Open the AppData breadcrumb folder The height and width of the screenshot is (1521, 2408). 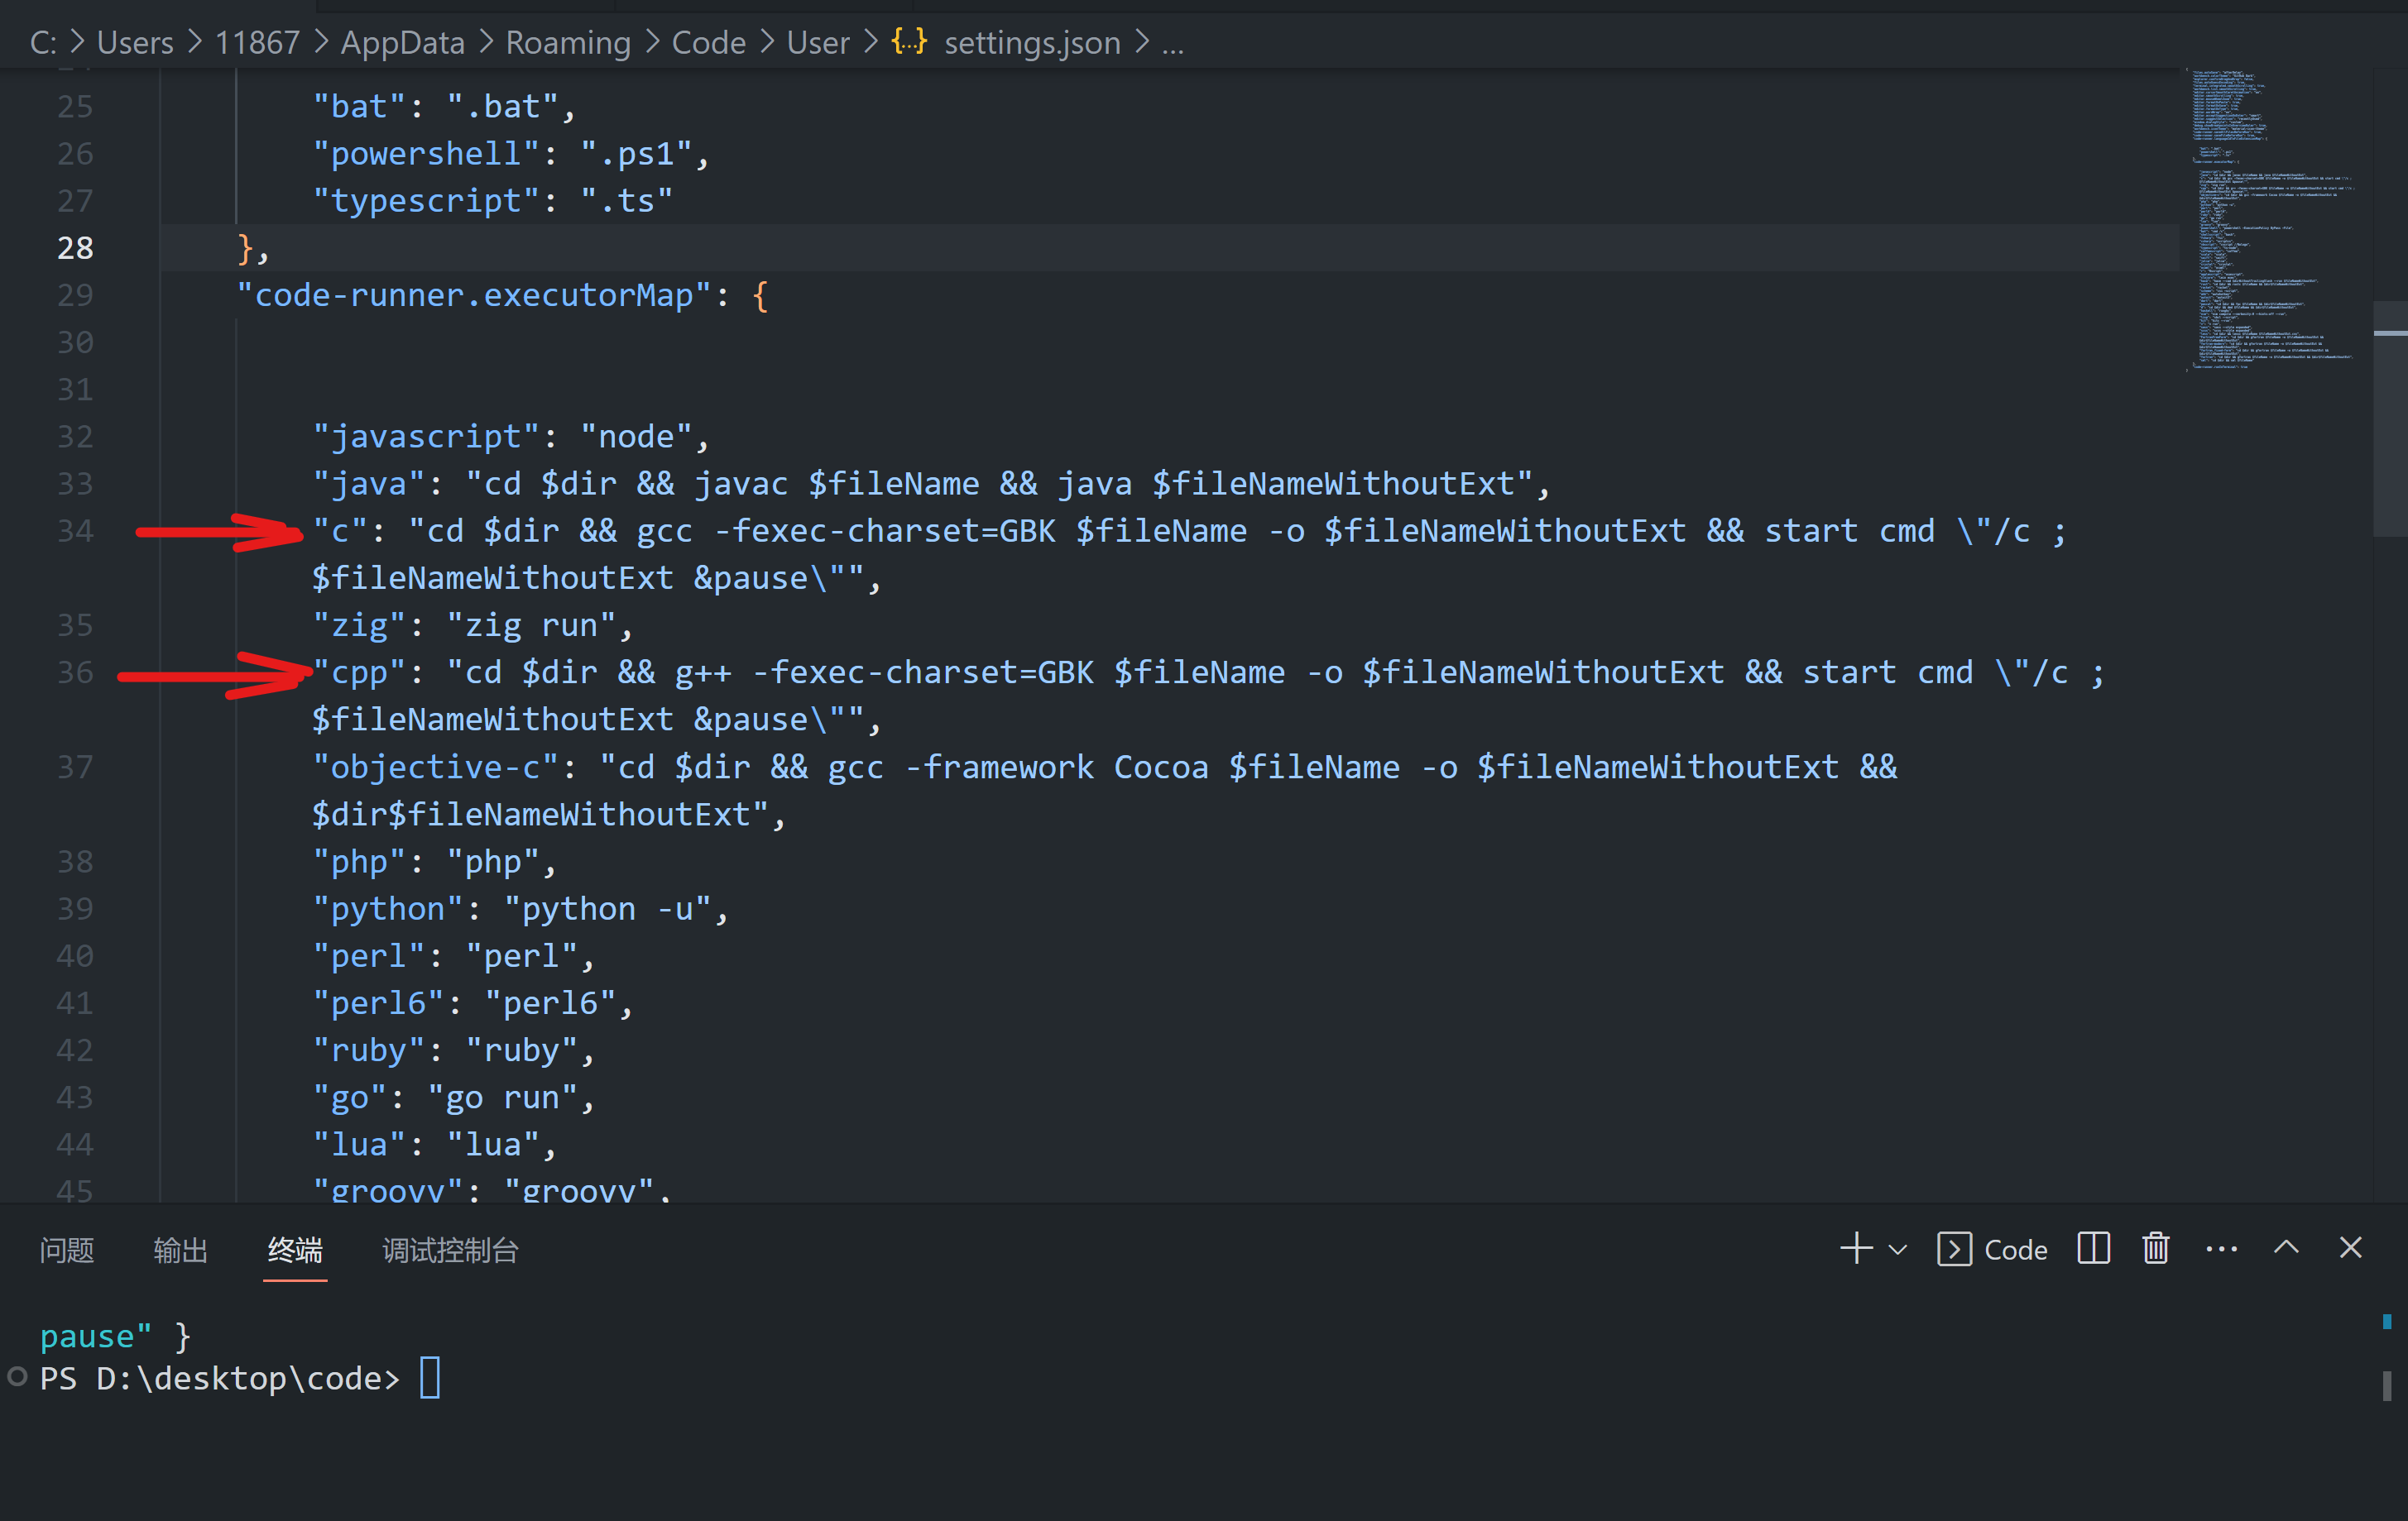tap(403, 43)
